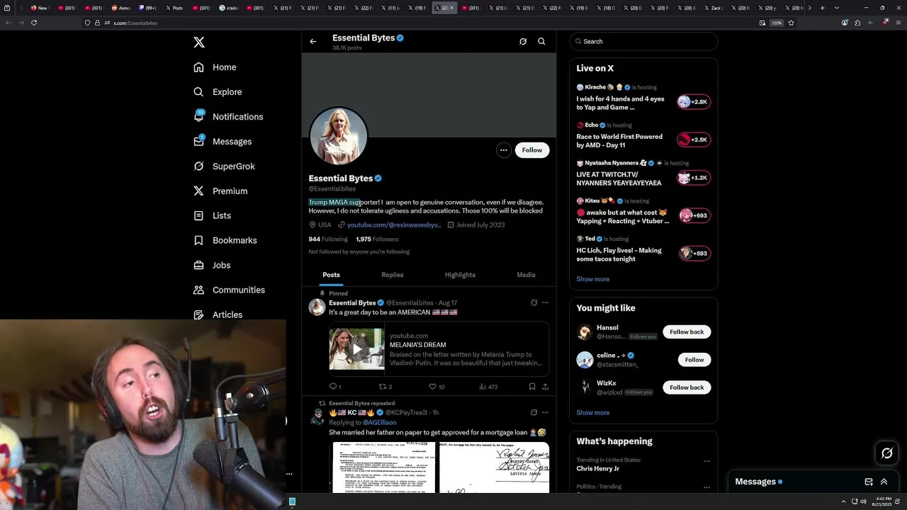Open browser tab list dropdown
Viewport: 907px width, 510px height.
837,8
